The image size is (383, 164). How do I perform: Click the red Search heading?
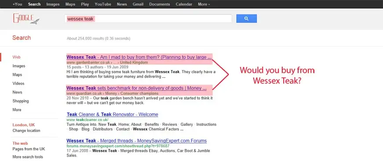tap(22, 38)
